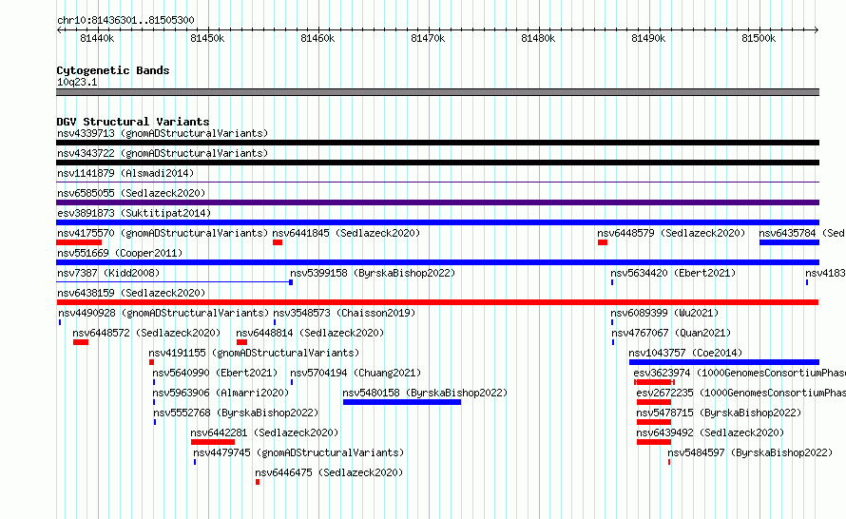Click the DGV Structural Variants track title
Image resolution: width=846 pixels, height=519 pixels.
[x=133, y=122]
